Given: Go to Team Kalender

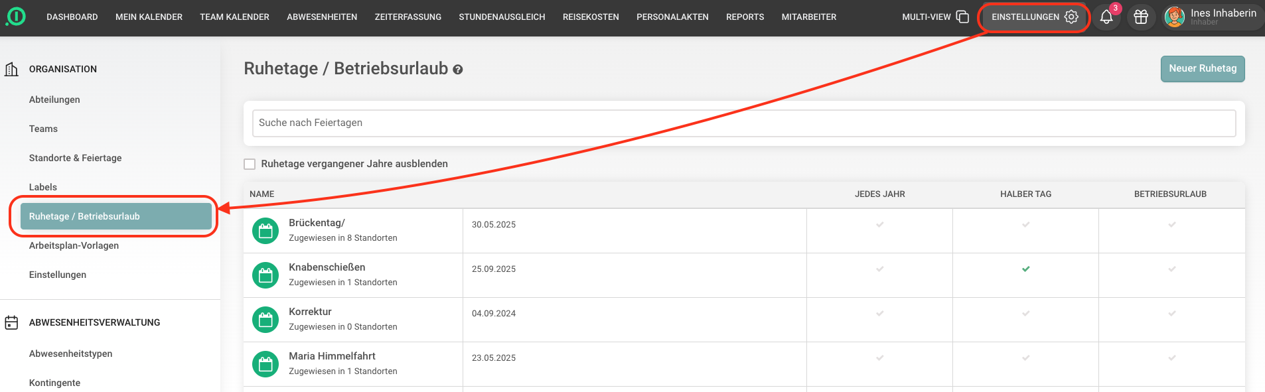Looking at the screenshot, I should pyautogui.click(x=235, y=17).
